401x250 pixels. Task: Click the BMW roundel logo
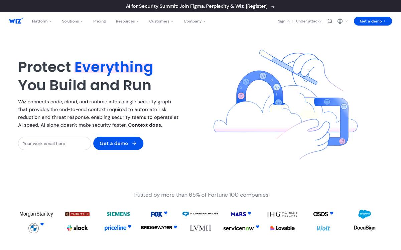point(34,228)
